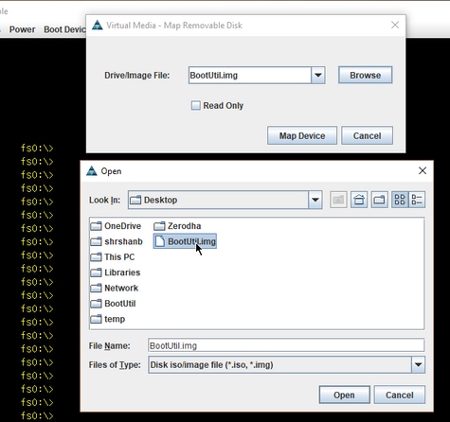Go to Home directory icon
This screenshot has width=450, height=422.
[x=359, y=200]
